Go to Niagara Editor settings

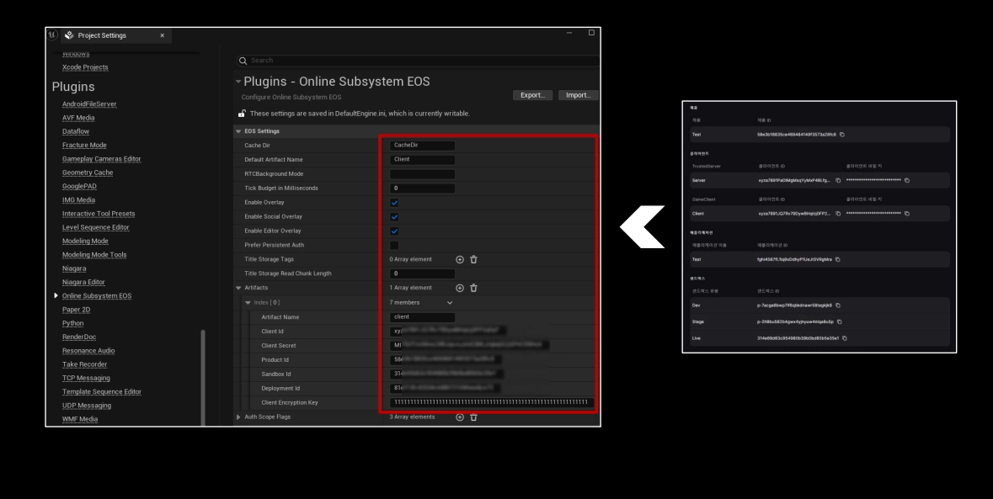click(x=83, y=282)
